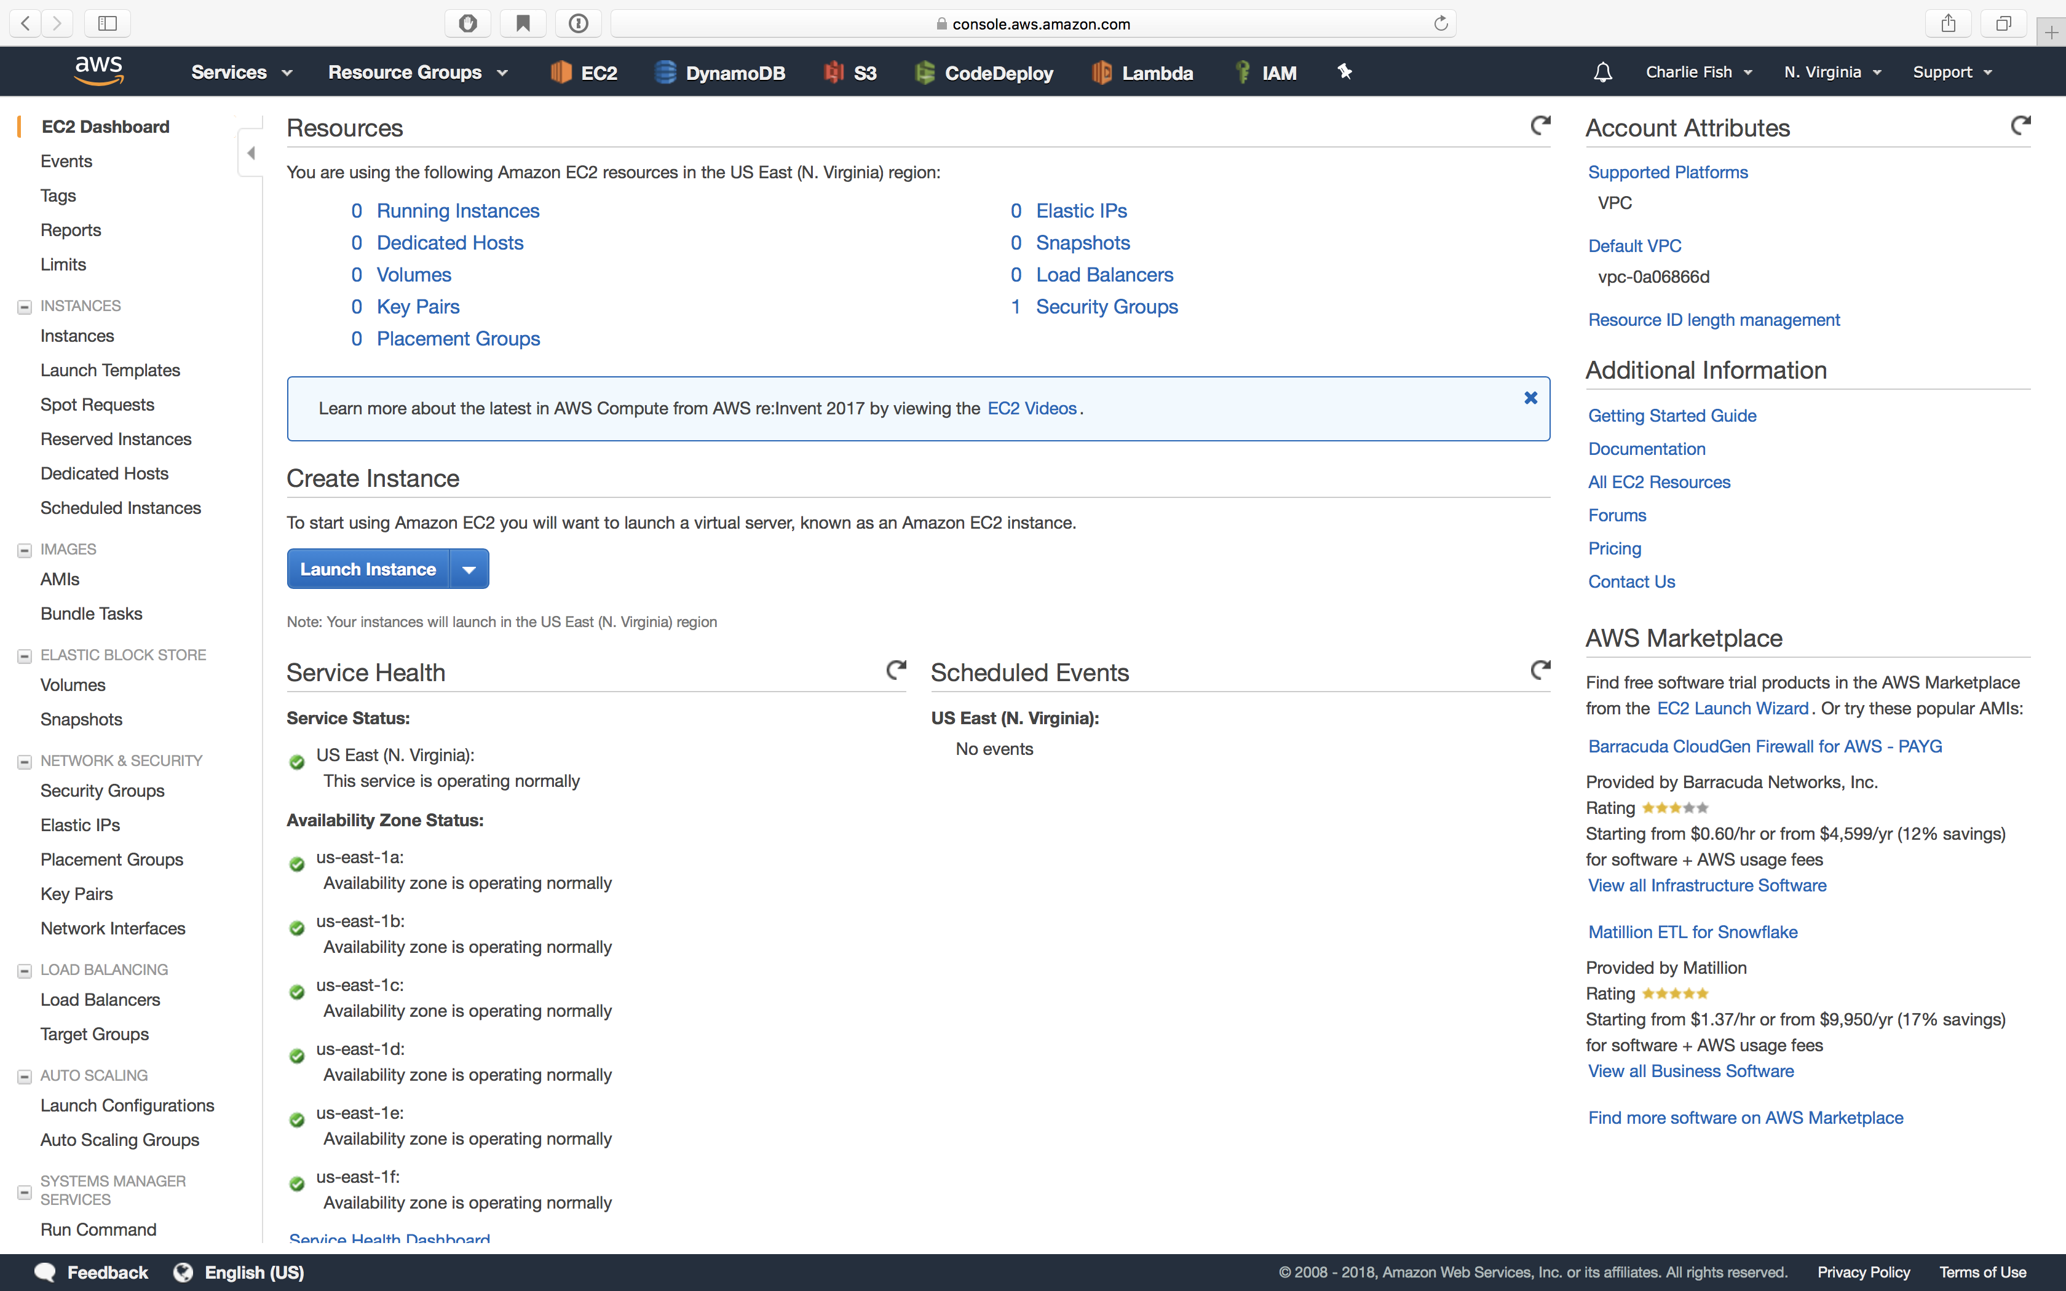This screenshot has width=2066, height=1291.
Task: Collapse the INSTANCES sidebar section
Action: pos(25,307)
